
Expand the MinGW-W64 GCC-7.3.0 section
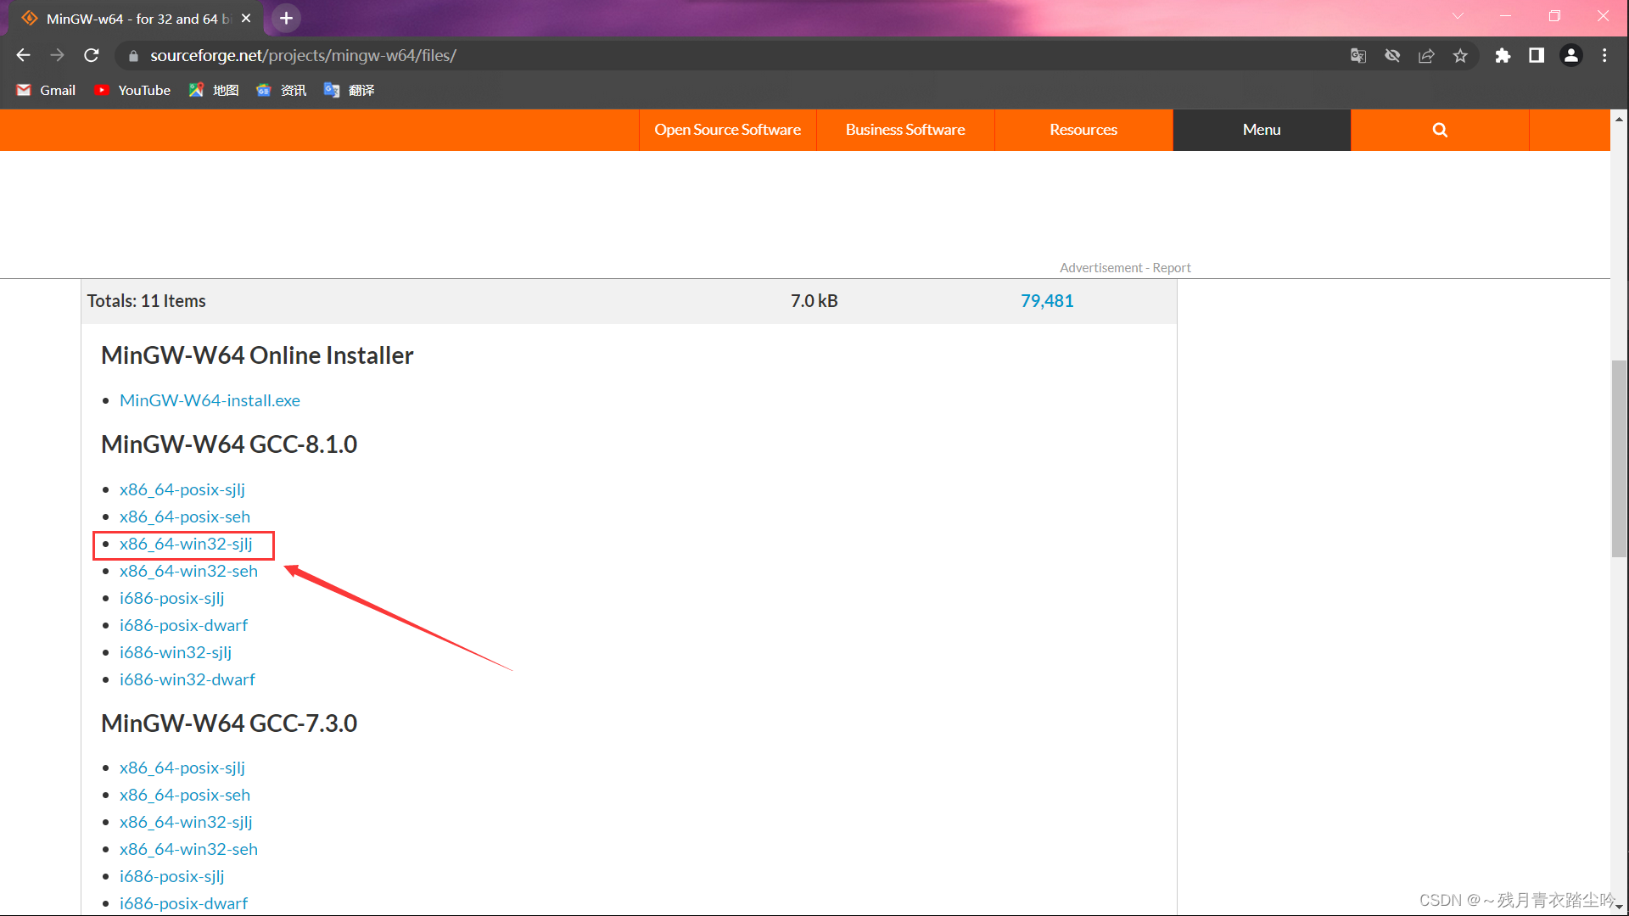tap(228, 722)
